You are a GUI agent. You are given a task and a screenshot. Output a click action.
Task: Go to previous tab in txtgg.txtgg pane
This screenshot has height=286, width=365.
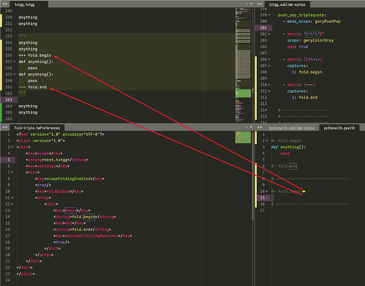coord(3,4)
